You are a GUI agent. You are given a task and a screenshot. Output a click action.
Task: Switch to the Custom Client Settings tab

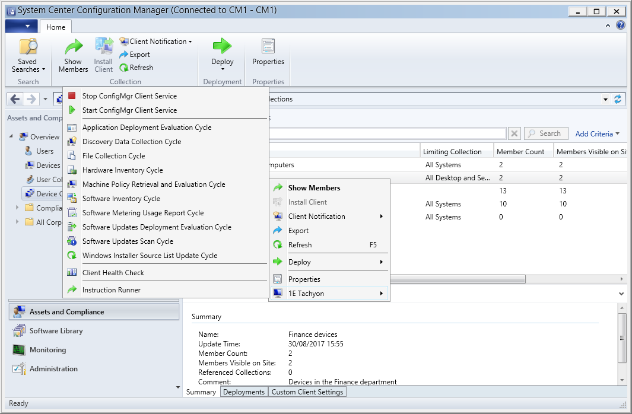coord(307,392)
